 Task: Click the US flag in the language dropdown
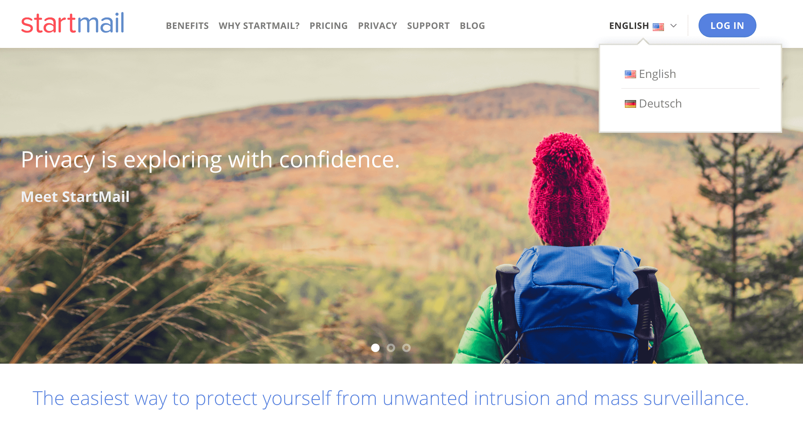pos(630,74)
